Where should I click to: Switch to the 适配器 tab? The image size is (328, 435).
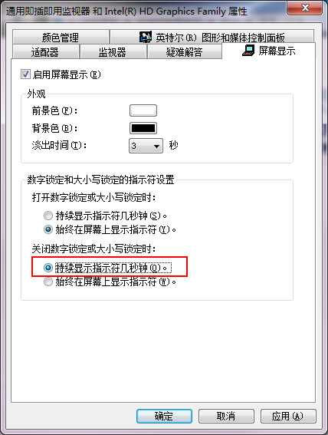[45, 52]
